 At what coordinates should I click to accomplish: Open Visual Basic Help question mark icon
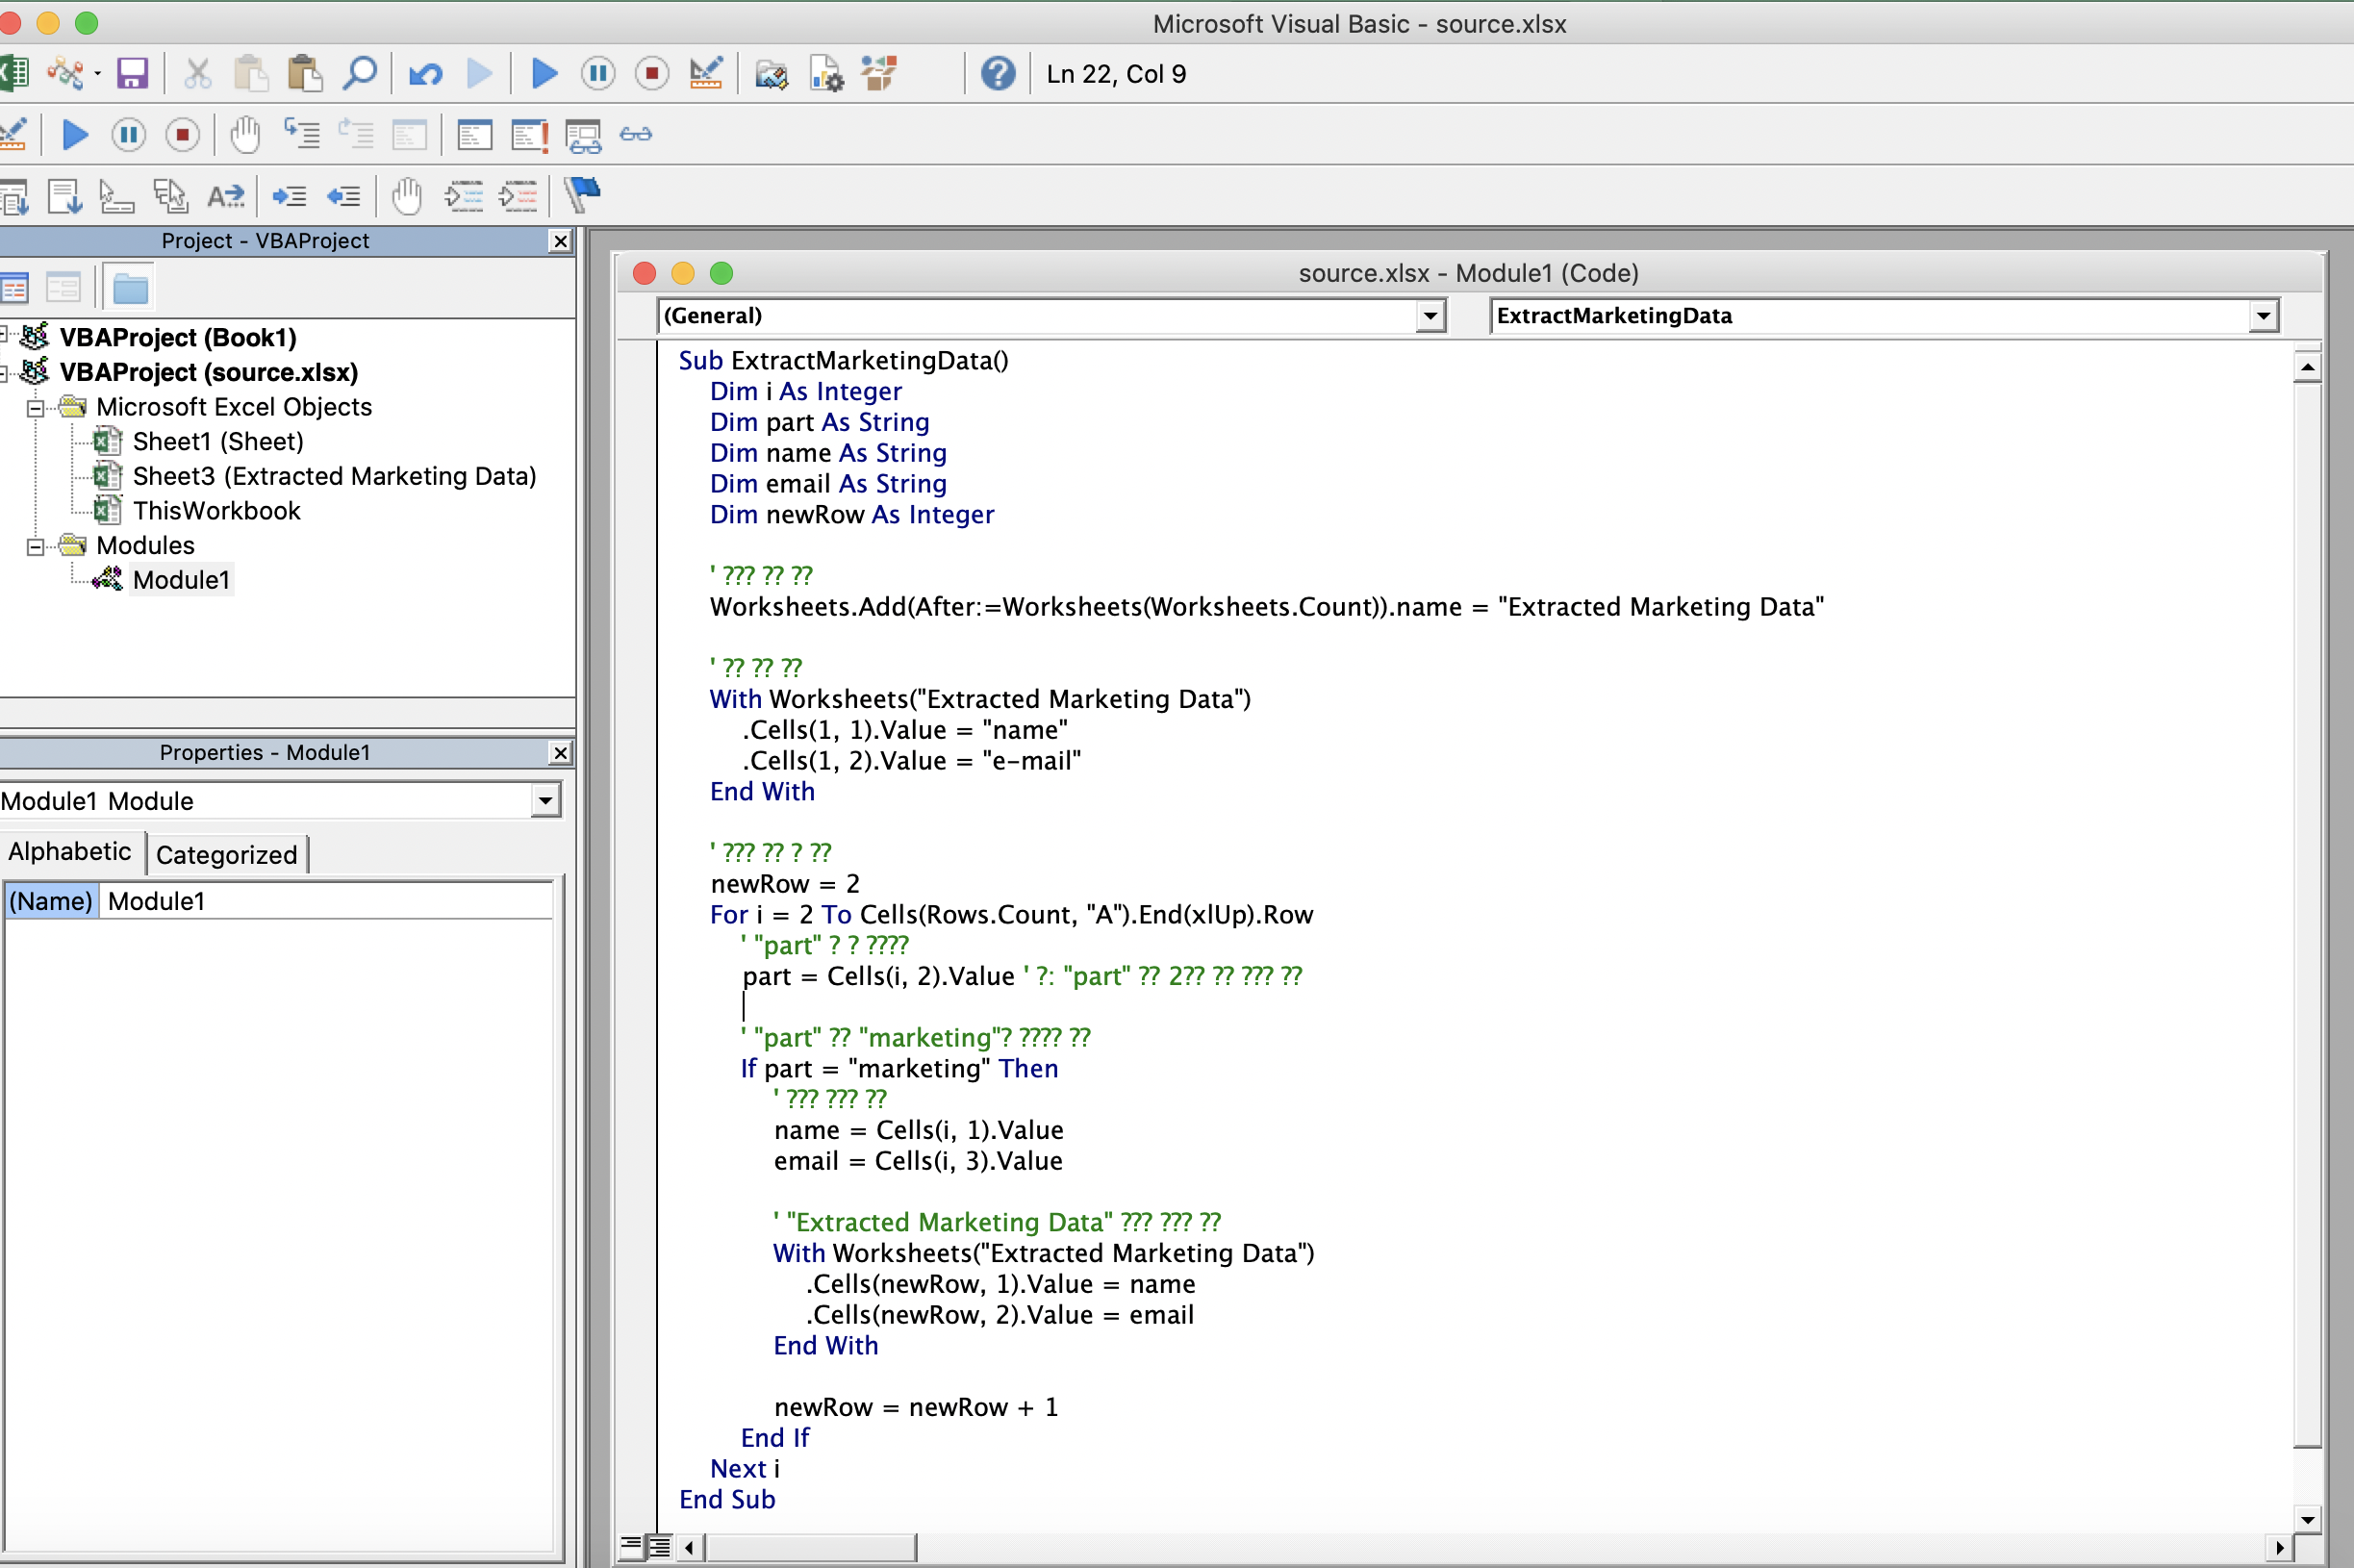coord(998,73)
